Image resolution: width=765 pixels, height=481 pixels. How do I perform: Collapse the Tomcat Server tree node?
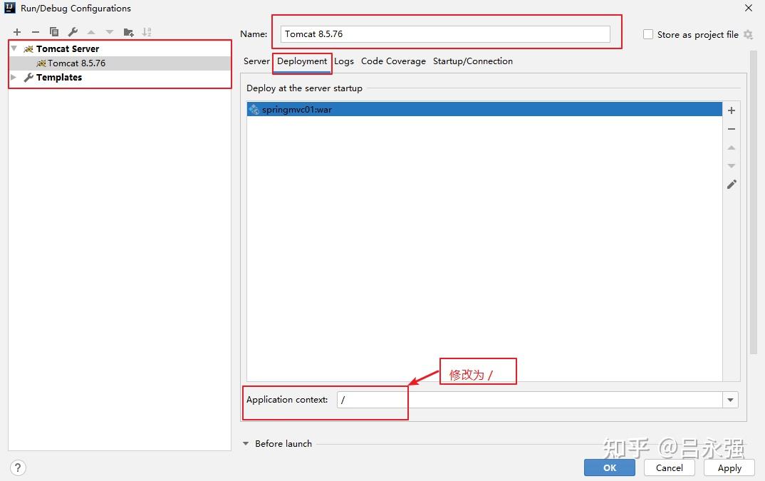point(14,48)
